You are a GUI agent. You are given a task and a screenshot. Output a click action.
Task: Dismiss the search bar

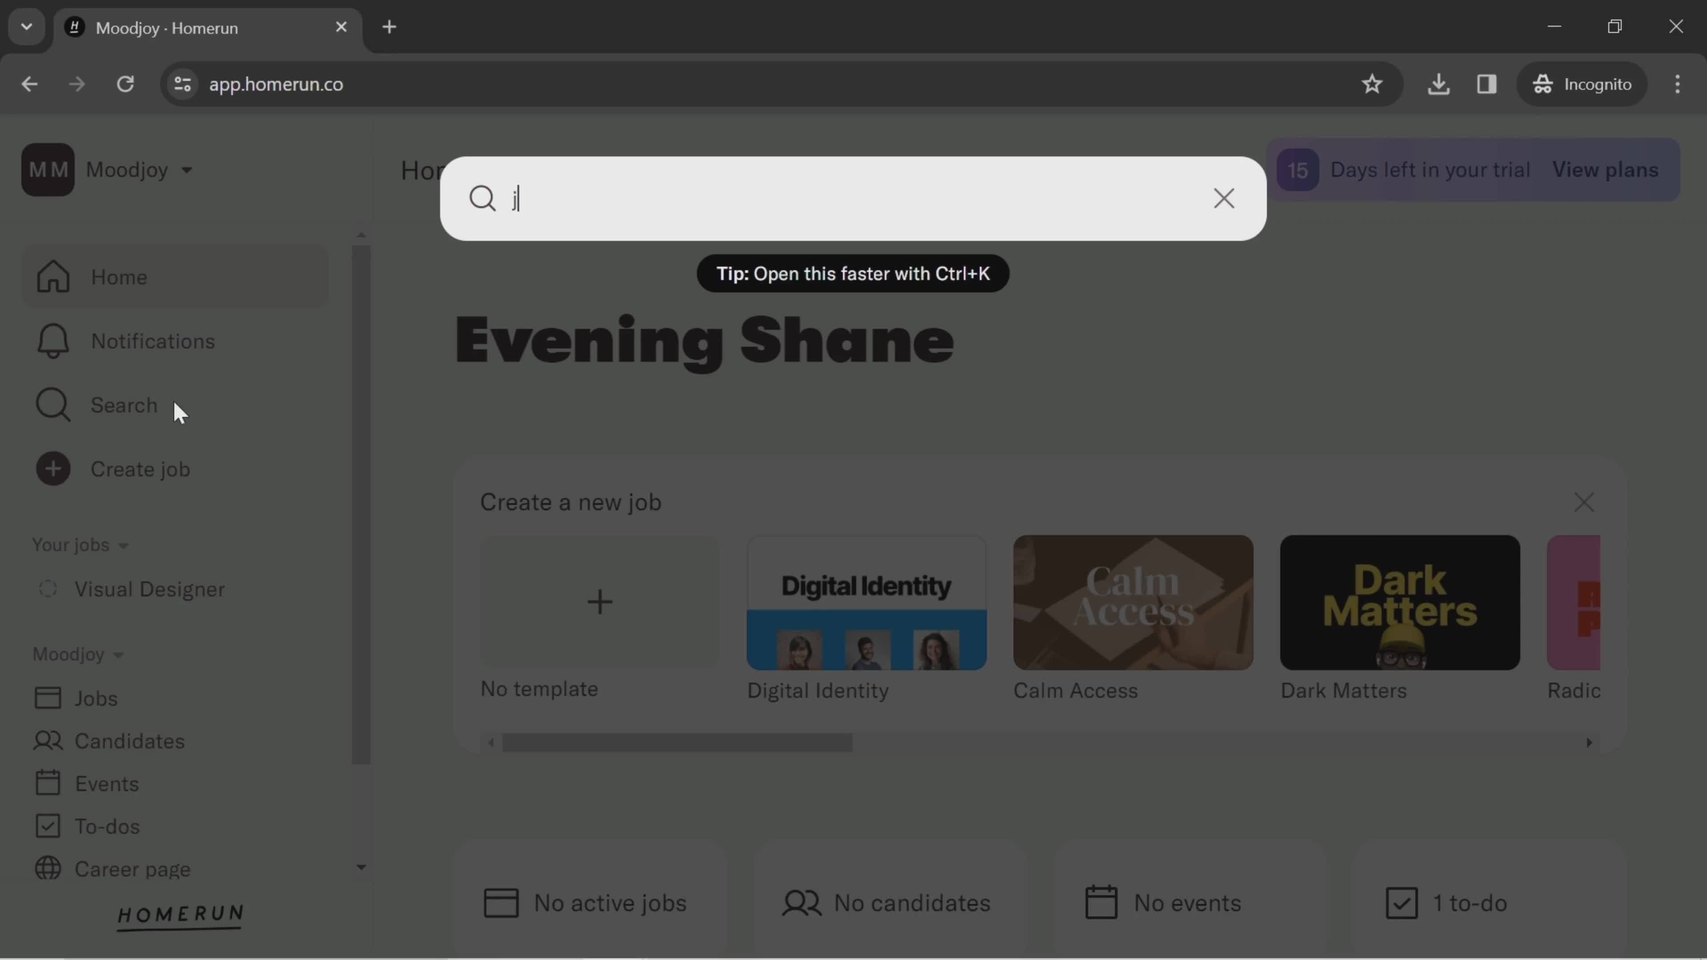coord(1224,198)
